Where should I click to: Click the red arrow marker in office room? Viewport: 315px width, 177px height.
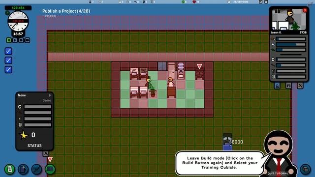pyautogui.click(x=199, y=66)
